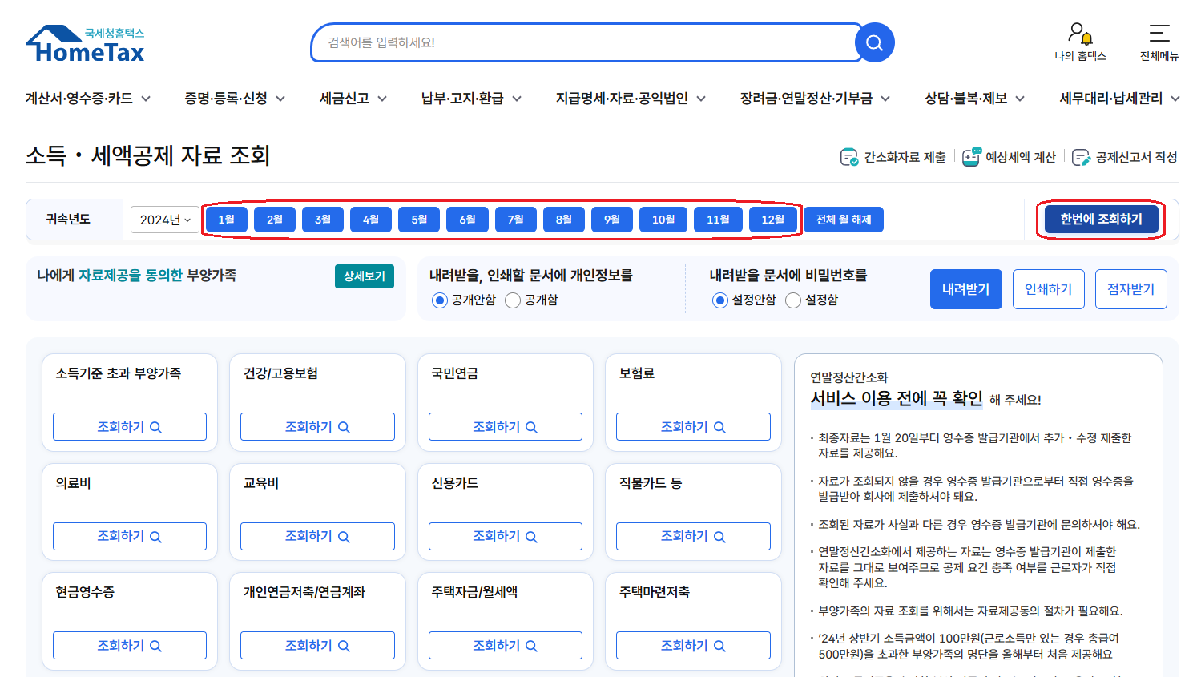Click magnifier icon in 현금영수증 card

[x=155, y=646]
